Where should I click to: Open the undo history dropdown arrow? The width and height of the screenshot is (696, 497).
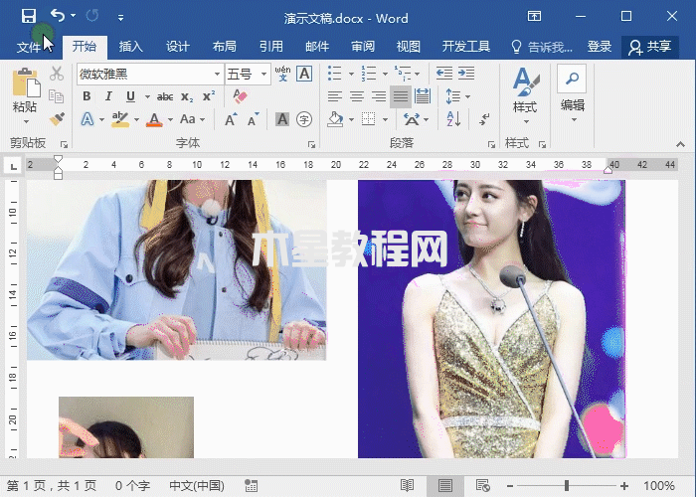click(x=74, y=16)
